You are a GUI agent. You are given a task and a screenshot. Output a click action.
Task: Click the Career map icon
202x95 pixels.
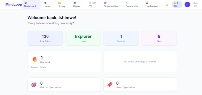[x=75, y=3]
